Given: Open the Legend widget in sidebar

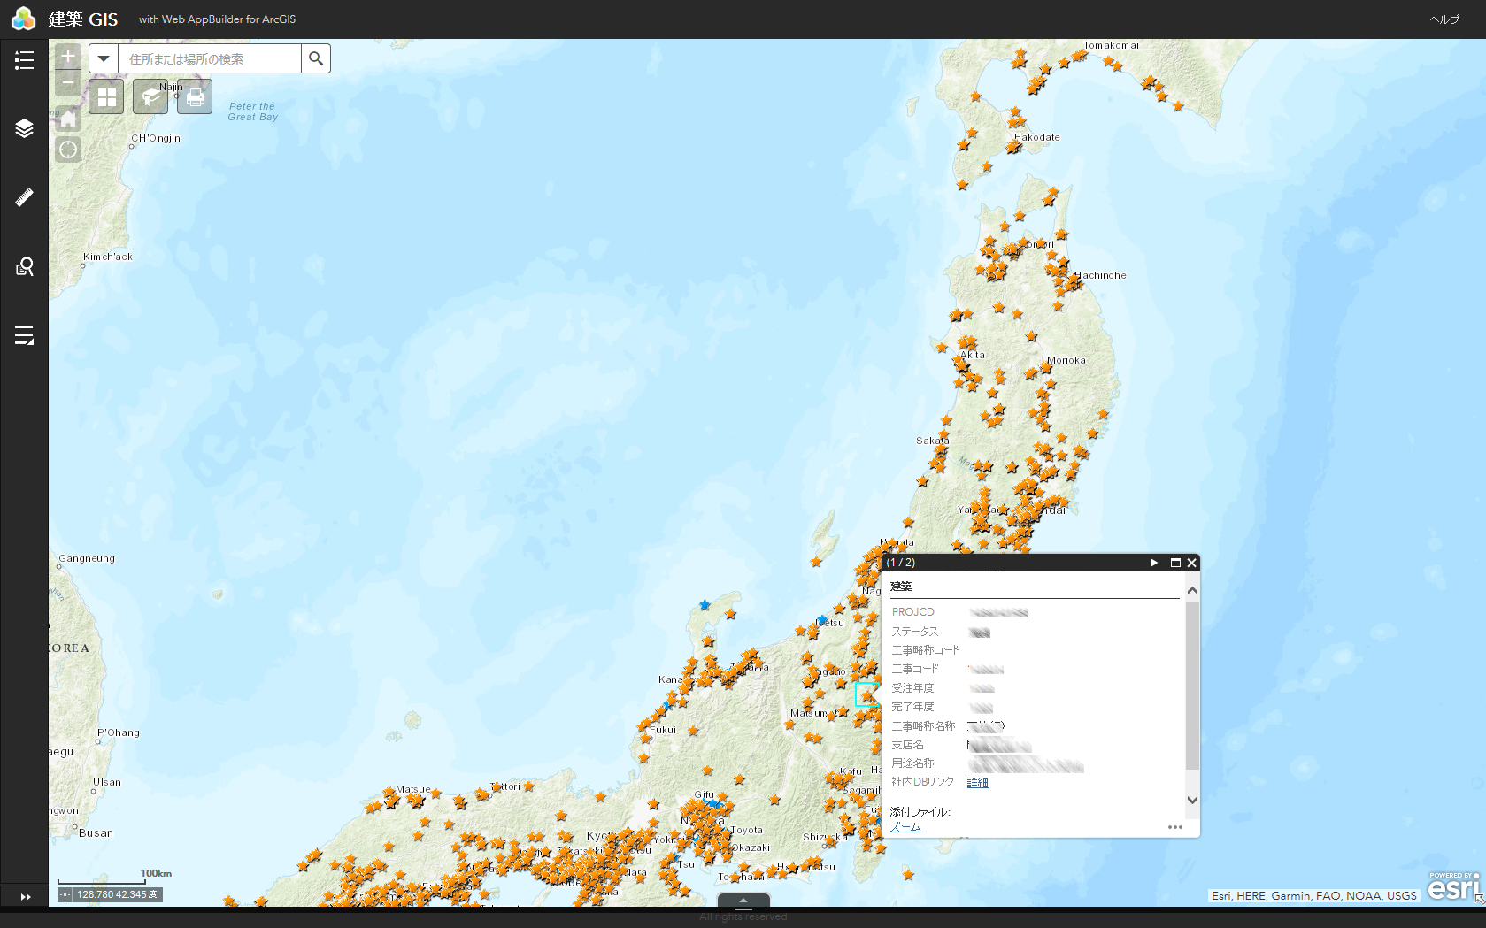Looking at the screenshot, I should pos(24,60).
